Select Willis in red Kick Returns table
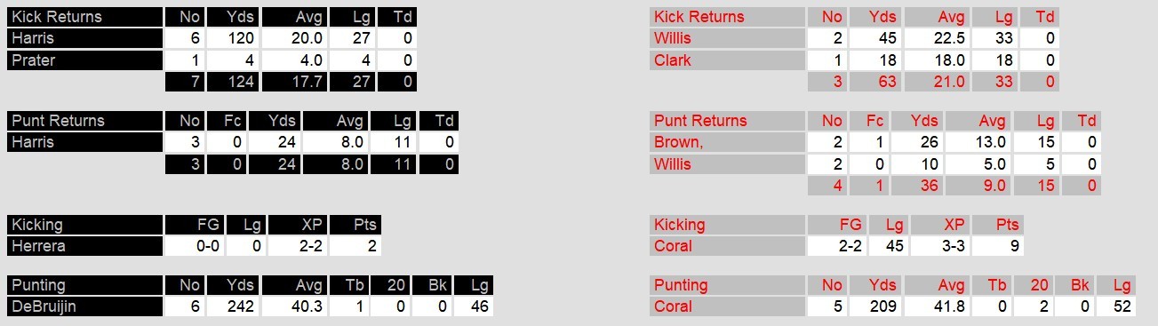The height and width of the screenshot is (326, 1158). coord(727,38)
